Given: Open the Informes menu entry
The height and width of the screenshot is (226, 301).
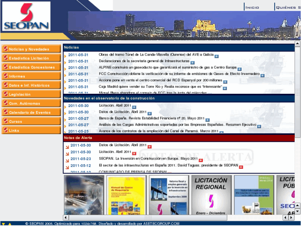Looking at the screenshot, I should [x=31, y=76].
